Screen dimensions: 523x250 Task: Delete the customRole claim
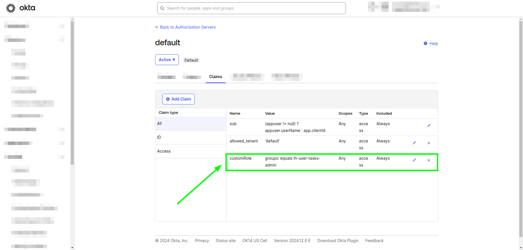pyautogui.click(x=429, y=160)
